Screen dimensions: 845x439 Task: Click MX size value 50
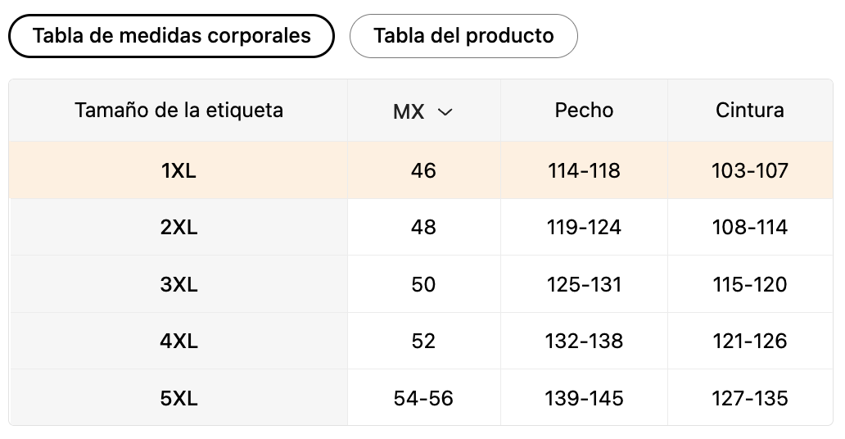(423, 284)
